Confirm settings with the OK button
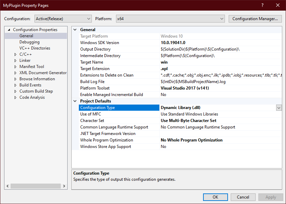The image size is (286, 204). [215, 197]
